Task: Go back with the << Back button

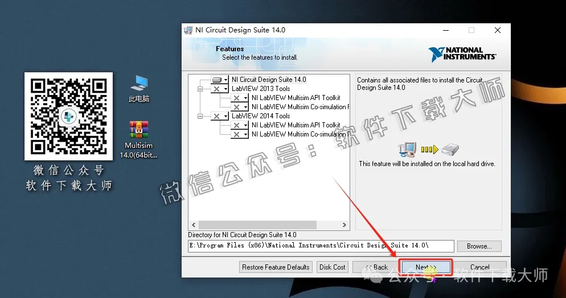Action: (x=376, y=267)
